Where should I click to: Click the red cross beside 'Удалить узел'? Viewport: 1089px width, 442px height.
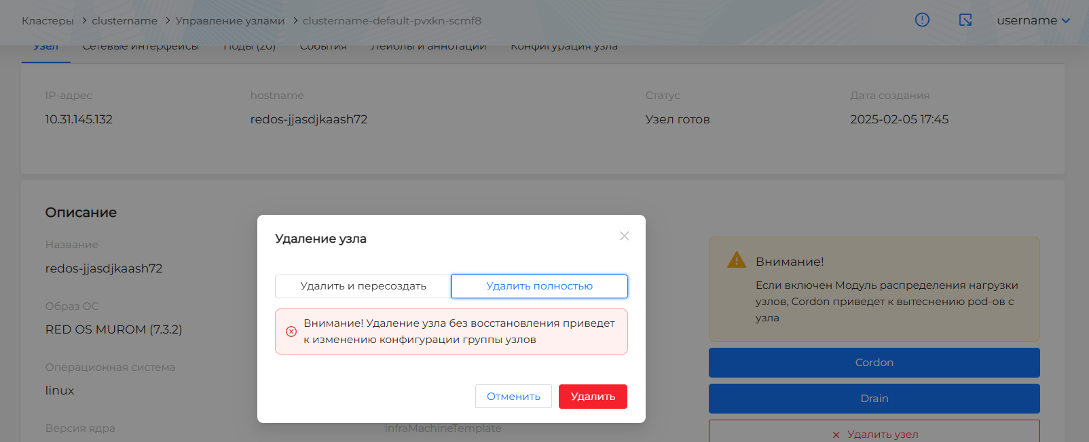pyautogui.click(x=836, y=435)
